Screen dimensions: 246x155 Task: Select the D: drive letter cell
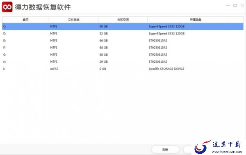point(5,34)
